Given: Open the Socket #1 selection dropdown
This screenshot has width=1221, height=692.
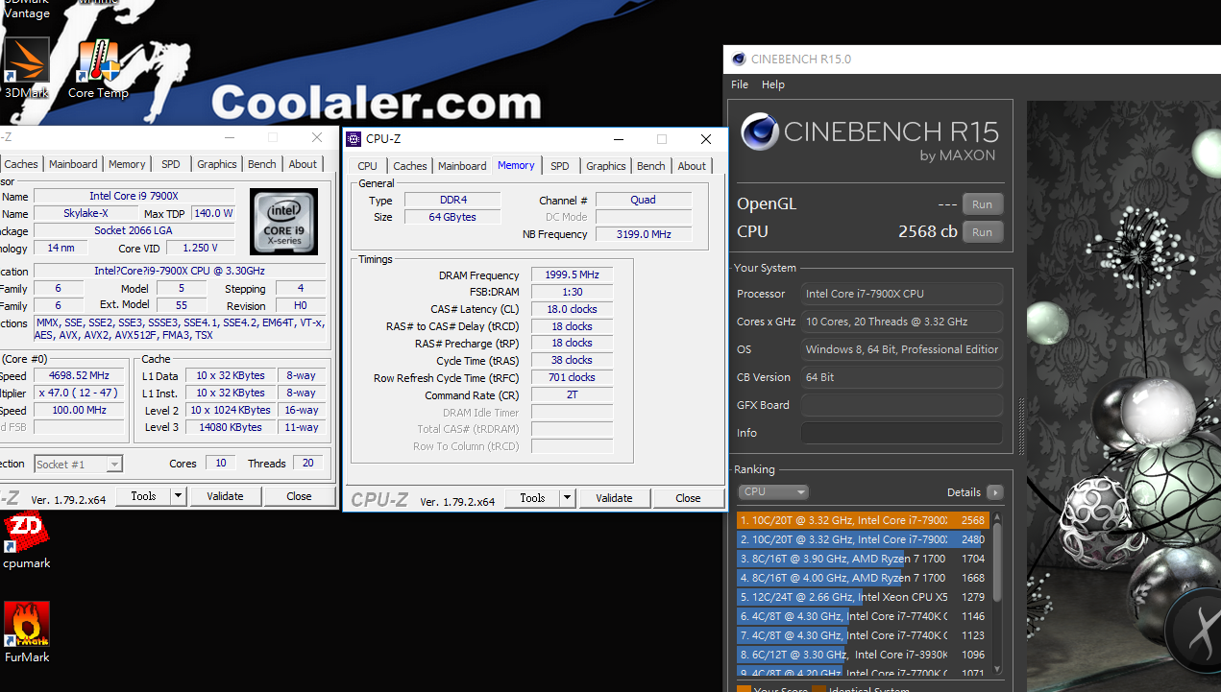Looking at the screenshot, I should coord(78,465).
